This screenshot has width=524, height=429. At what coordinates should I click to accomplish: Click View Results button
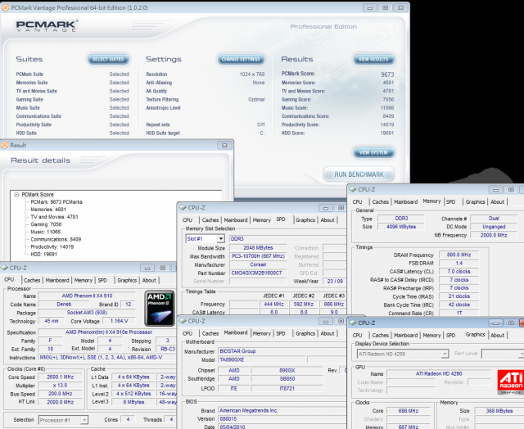[x=373, y=59]
